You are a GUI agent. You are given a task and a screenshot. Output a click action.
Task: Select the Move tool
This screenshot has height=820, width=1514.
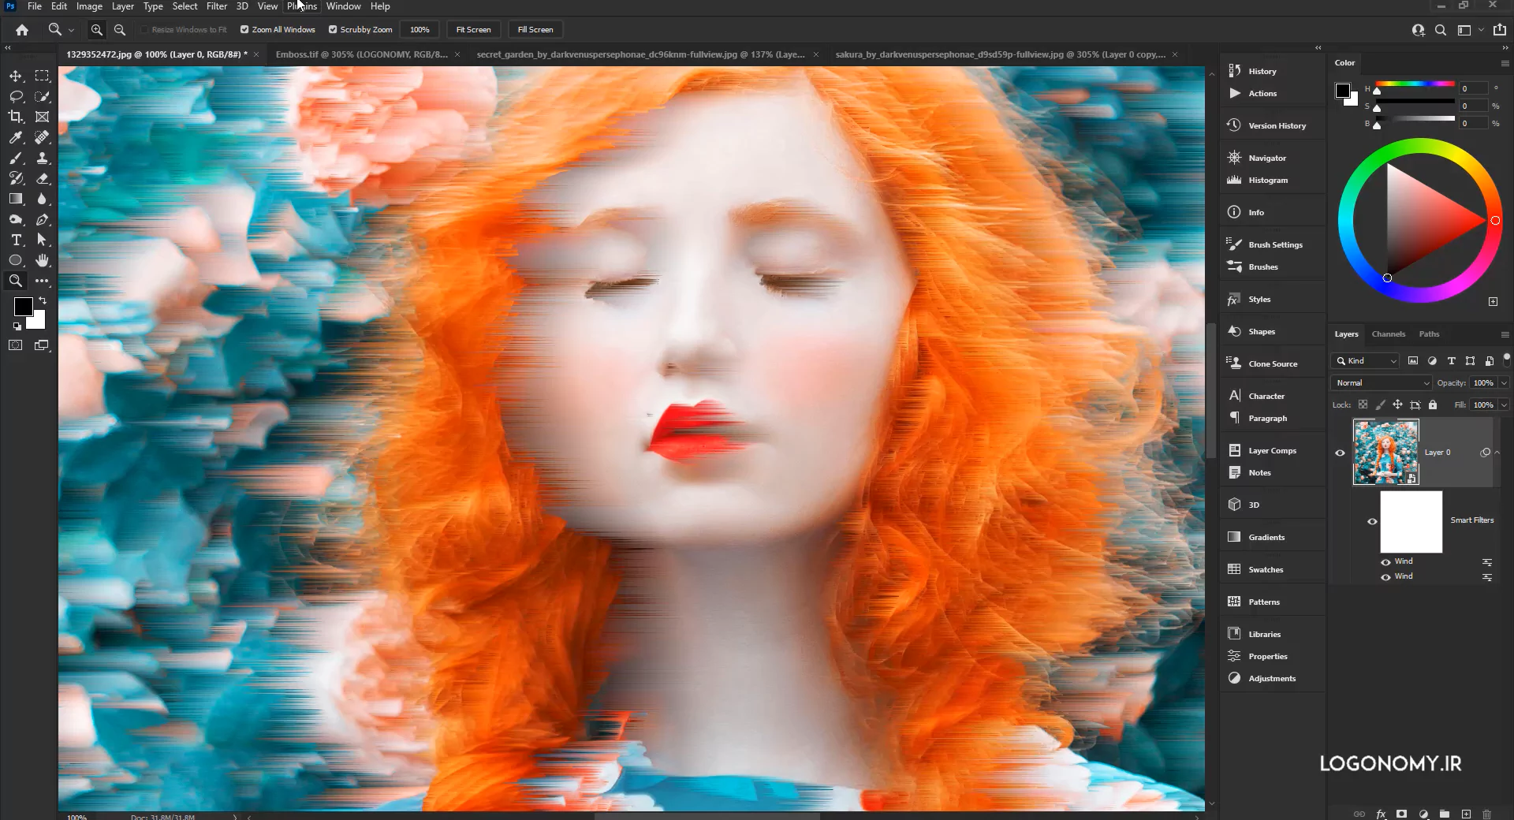point(16,76)
